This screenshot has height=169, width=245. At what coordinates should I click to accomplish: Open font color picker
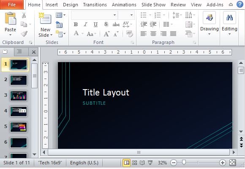pos(79,33)
